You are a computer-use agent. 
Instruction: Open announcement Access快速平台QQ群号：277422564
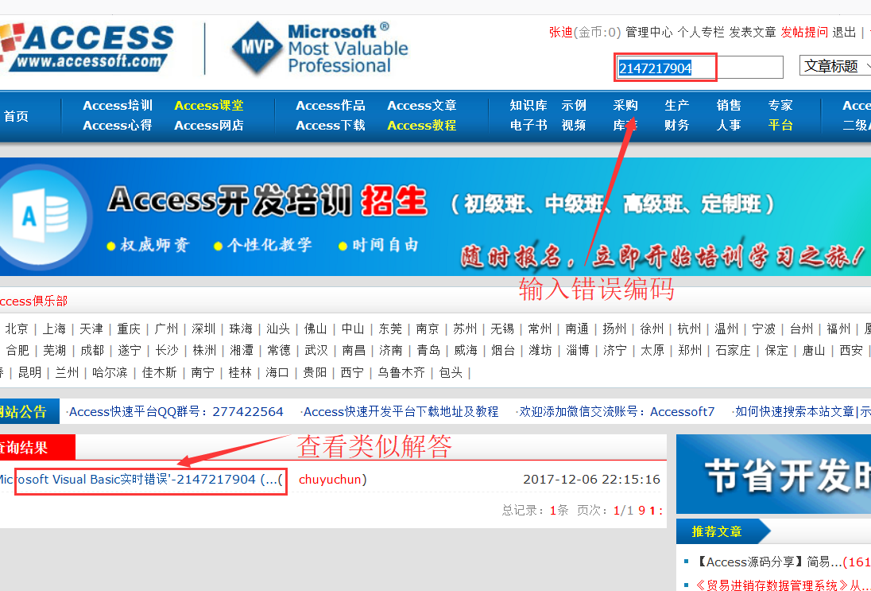(x=176, y=411)
